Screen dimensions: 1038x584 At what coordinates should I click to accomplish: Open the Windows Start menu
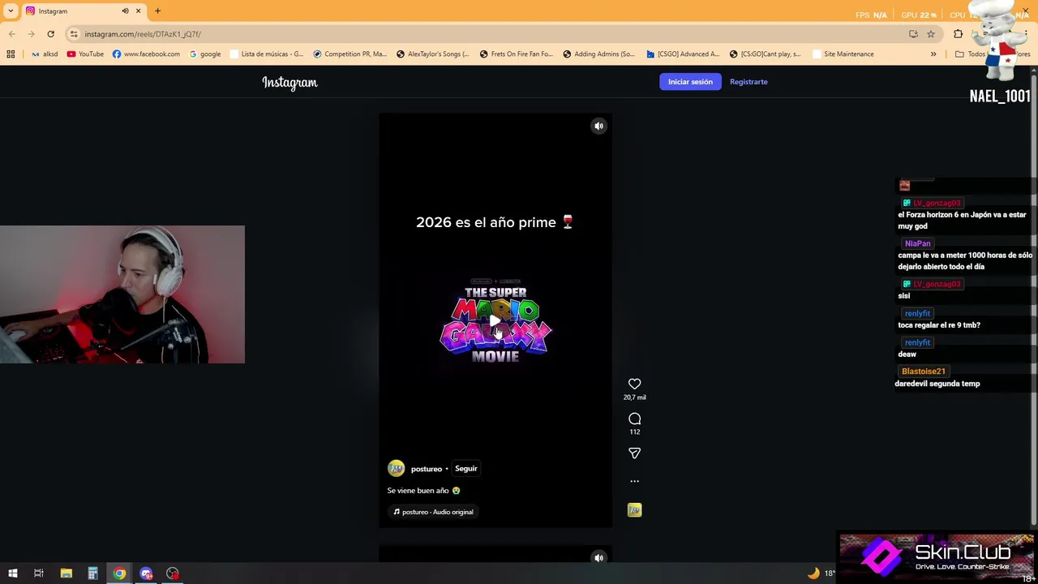pyautogui.click(x=12, y=573)
